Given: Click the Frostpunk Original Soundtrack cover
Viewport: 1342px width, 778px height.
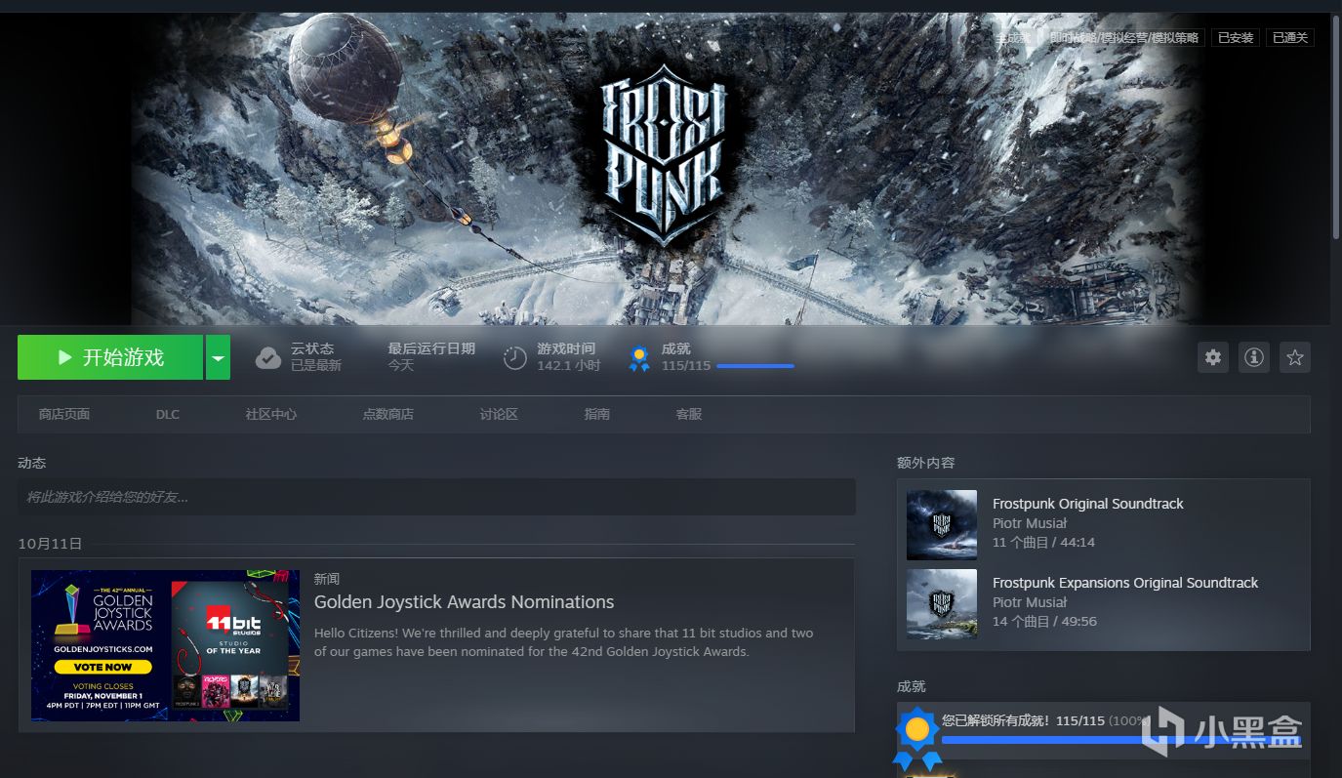Looking at the screenshot, I should tap(942, 525).
